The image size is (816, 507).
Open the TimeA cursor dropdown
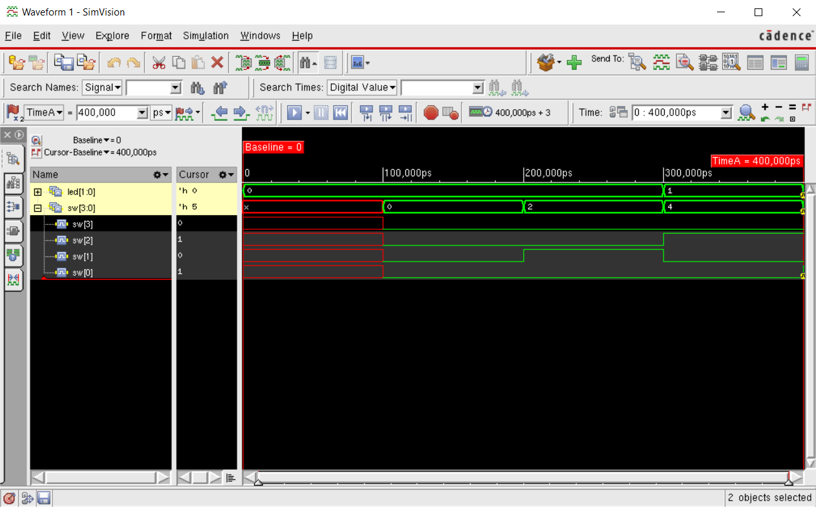coord(45,112)
